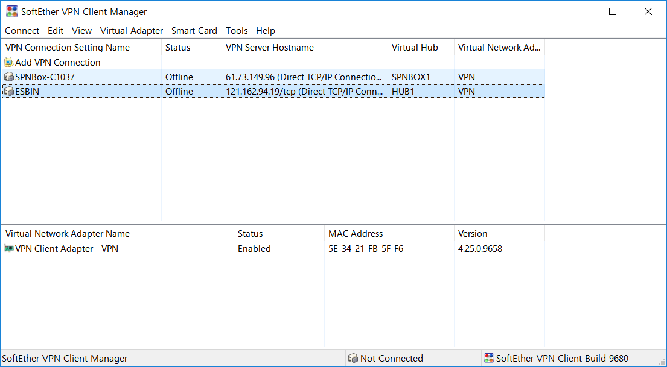This screenshot has height=367, width=667.
Task: Sort by MAC Address column header
Action: (x=389, y=234)
